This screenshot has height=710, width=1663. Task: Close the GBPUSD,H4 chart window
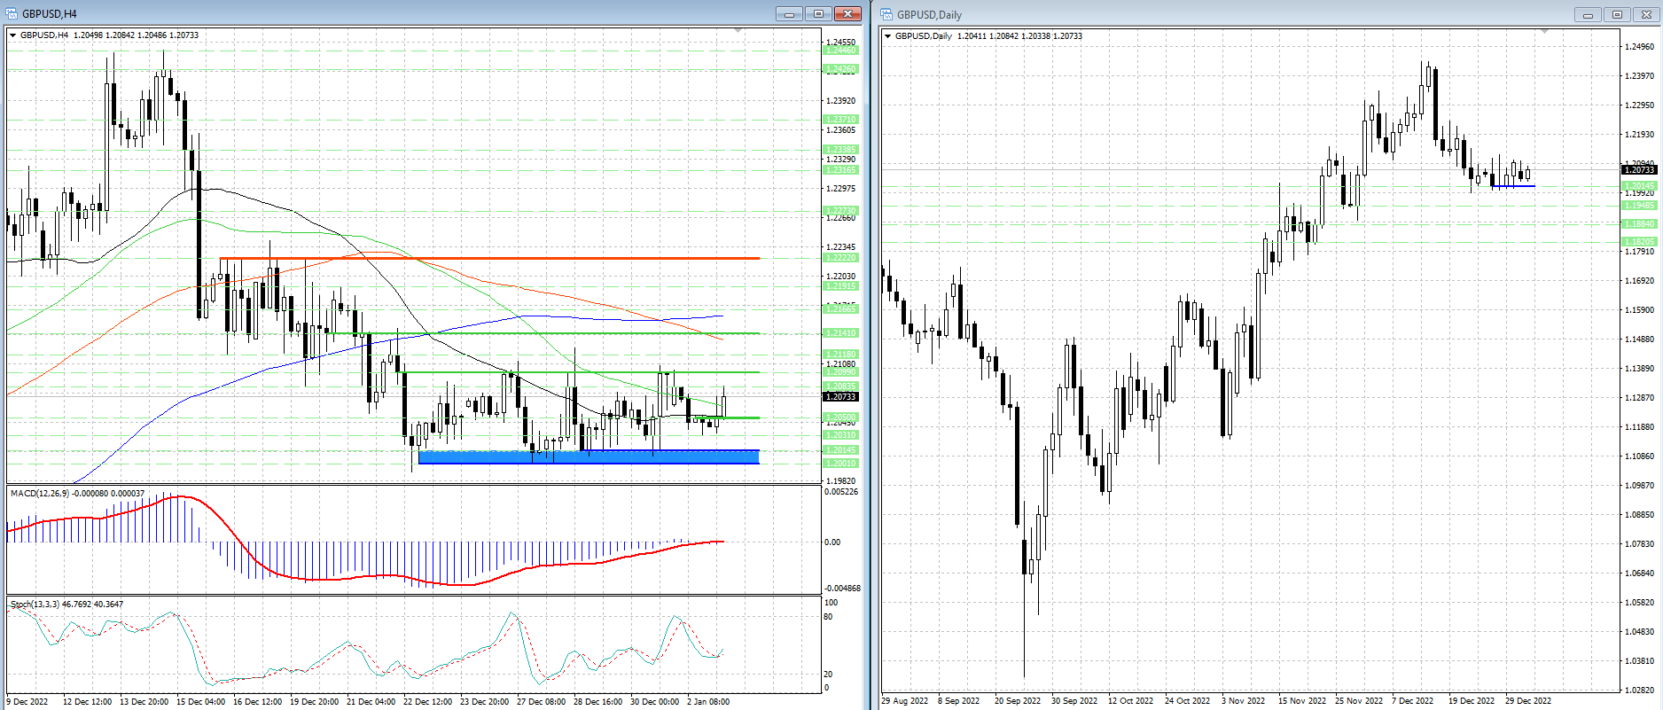click(847, 13)
